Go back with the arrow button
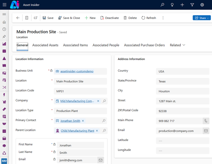 point(18,18)
